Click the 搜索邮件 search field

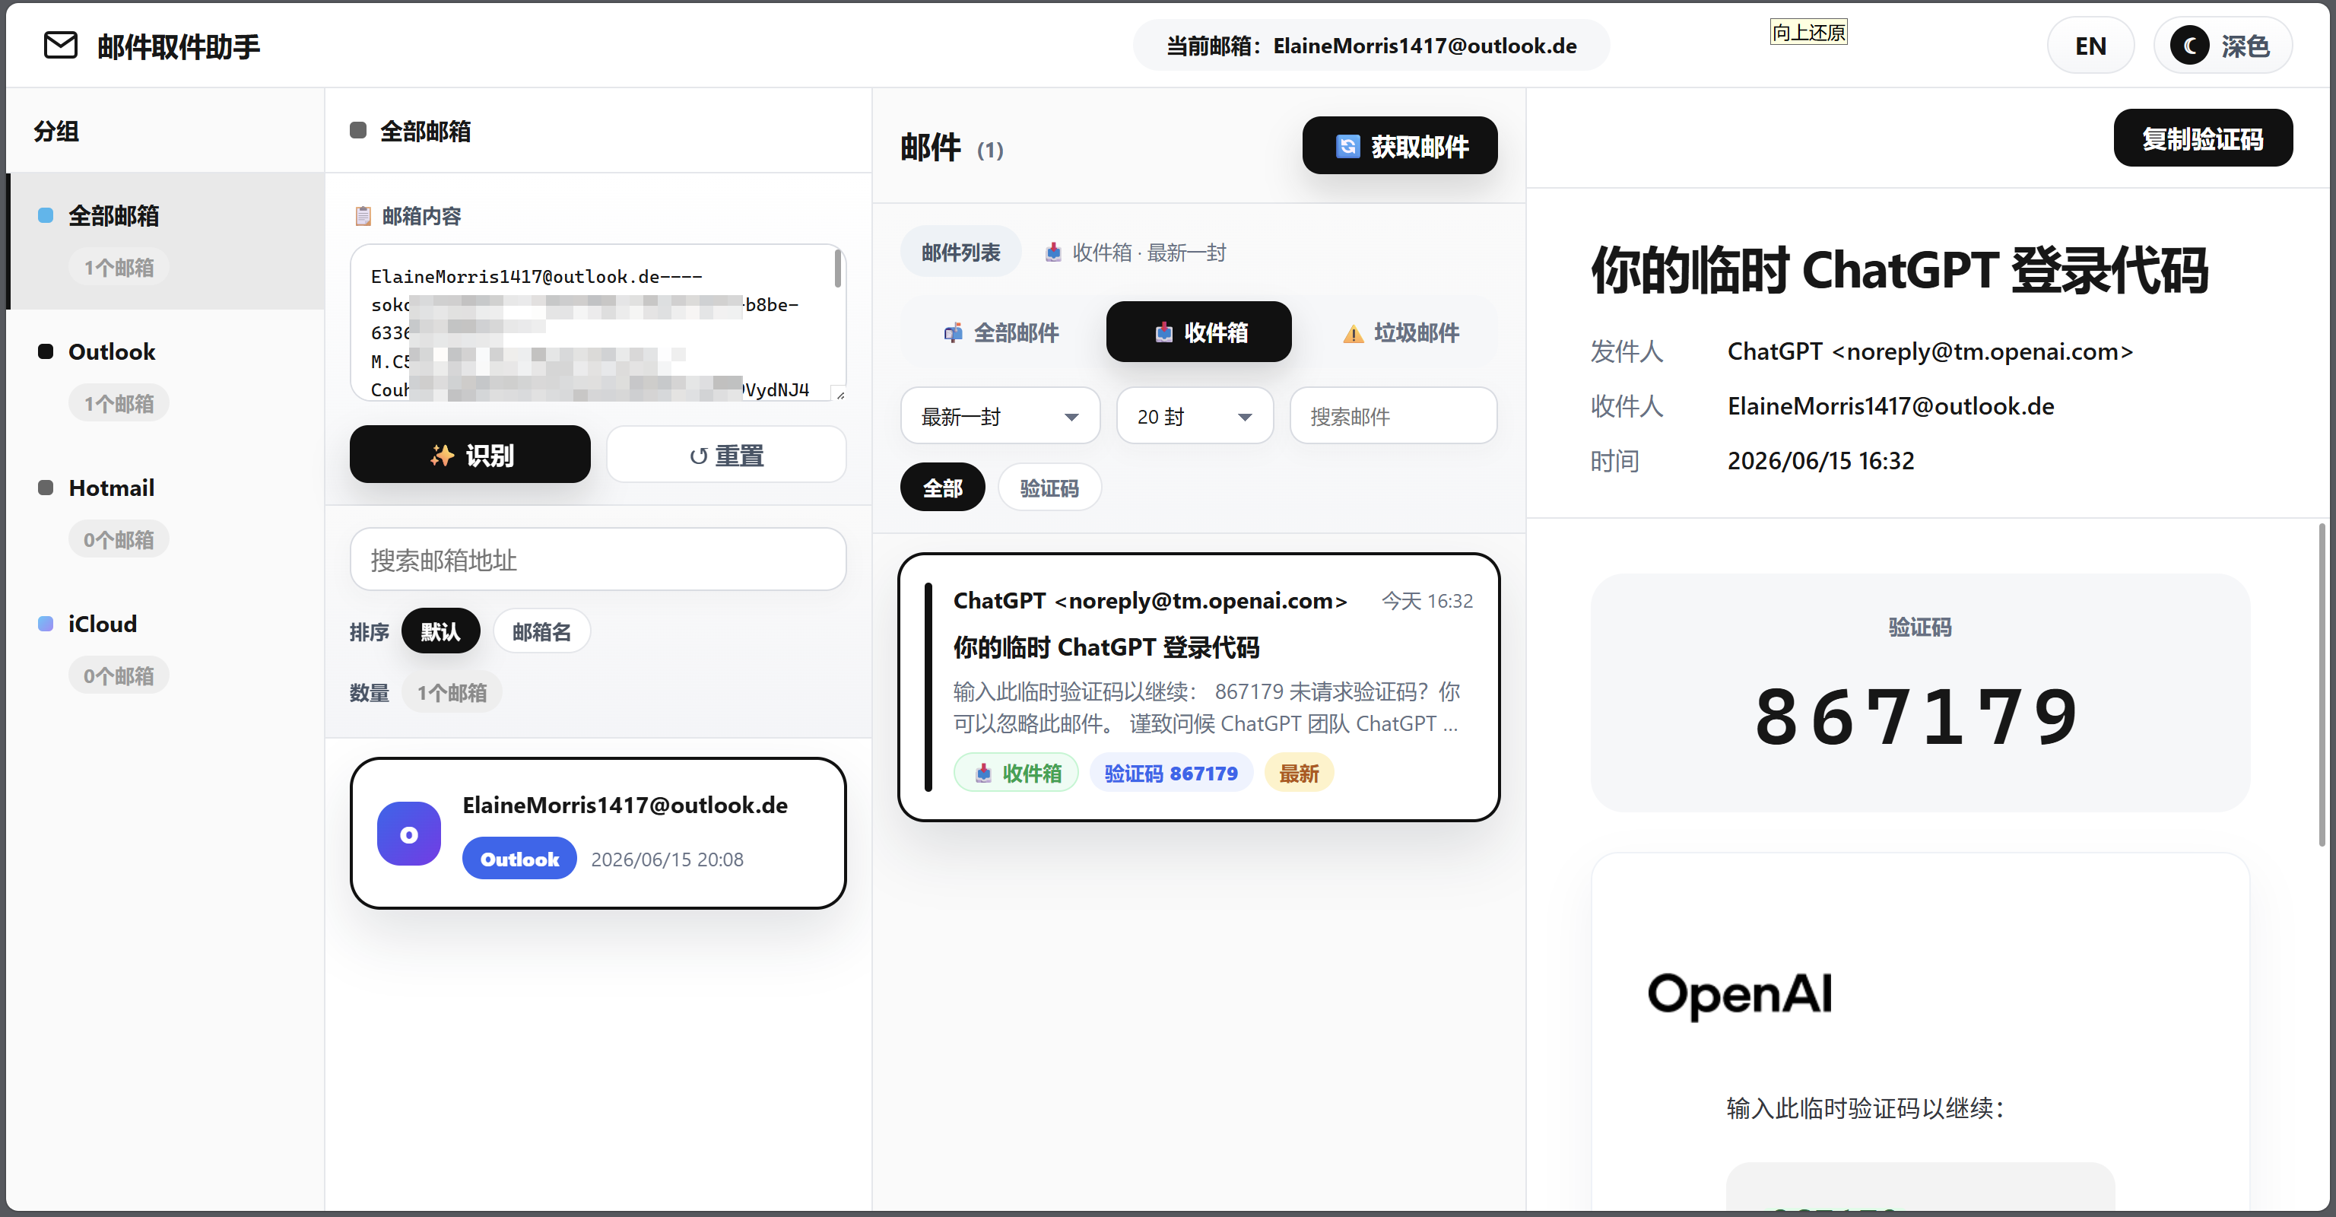coord(1393,416)
